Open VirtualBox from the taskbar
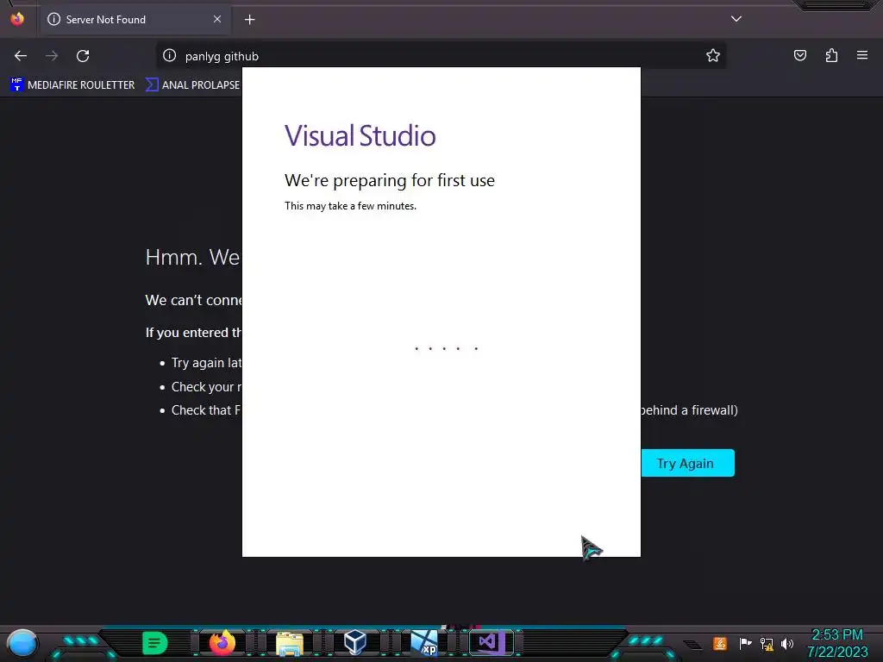Image resolution: width=883 pixels, height=662 pixels. coord(355,642)
